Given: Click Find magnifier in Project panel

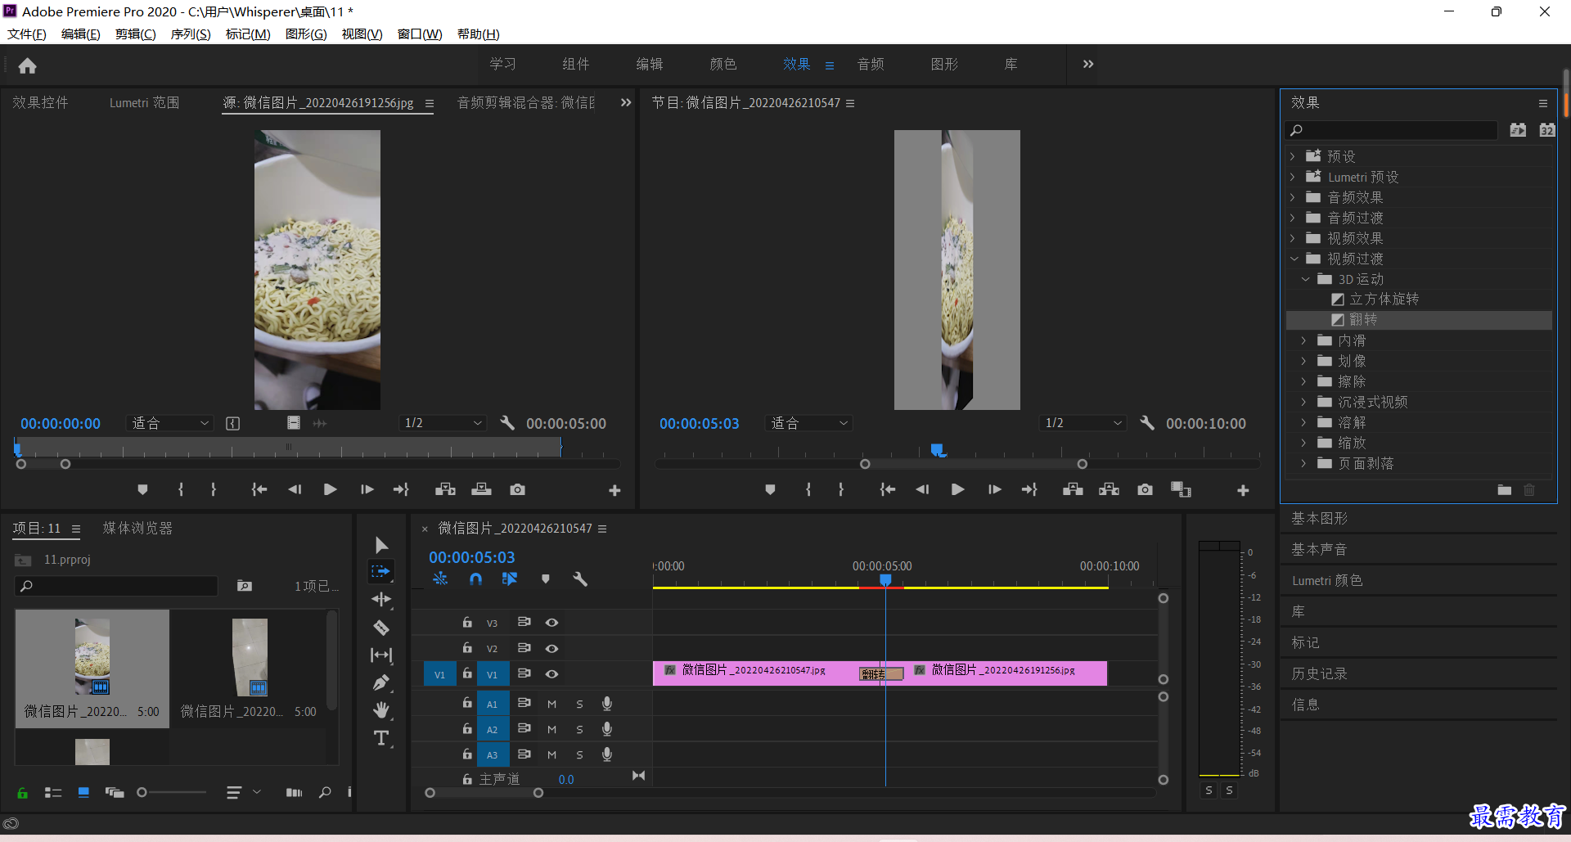Looking at the screenshot, I should click(325, 792).
